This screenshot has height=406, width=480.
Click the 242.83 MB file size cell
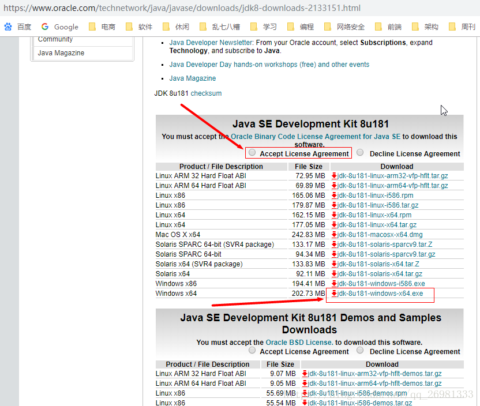[308, 235]
